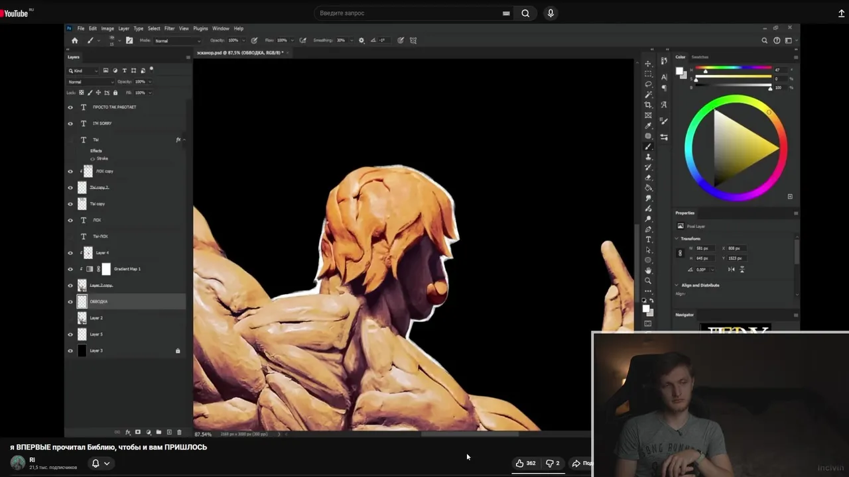
Task: Select the Frame tool
Action: (648, 115)
